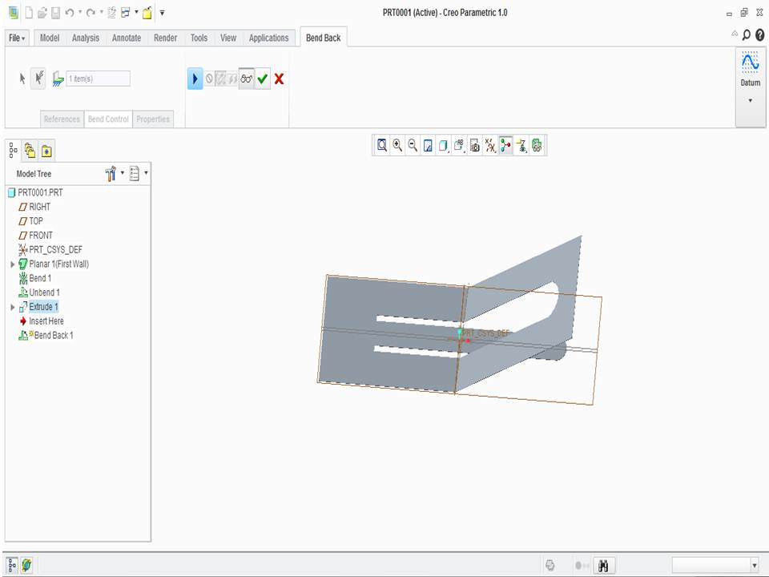
Task: Expand the Extrude 1 tree node
Action: tap(12, 307)
